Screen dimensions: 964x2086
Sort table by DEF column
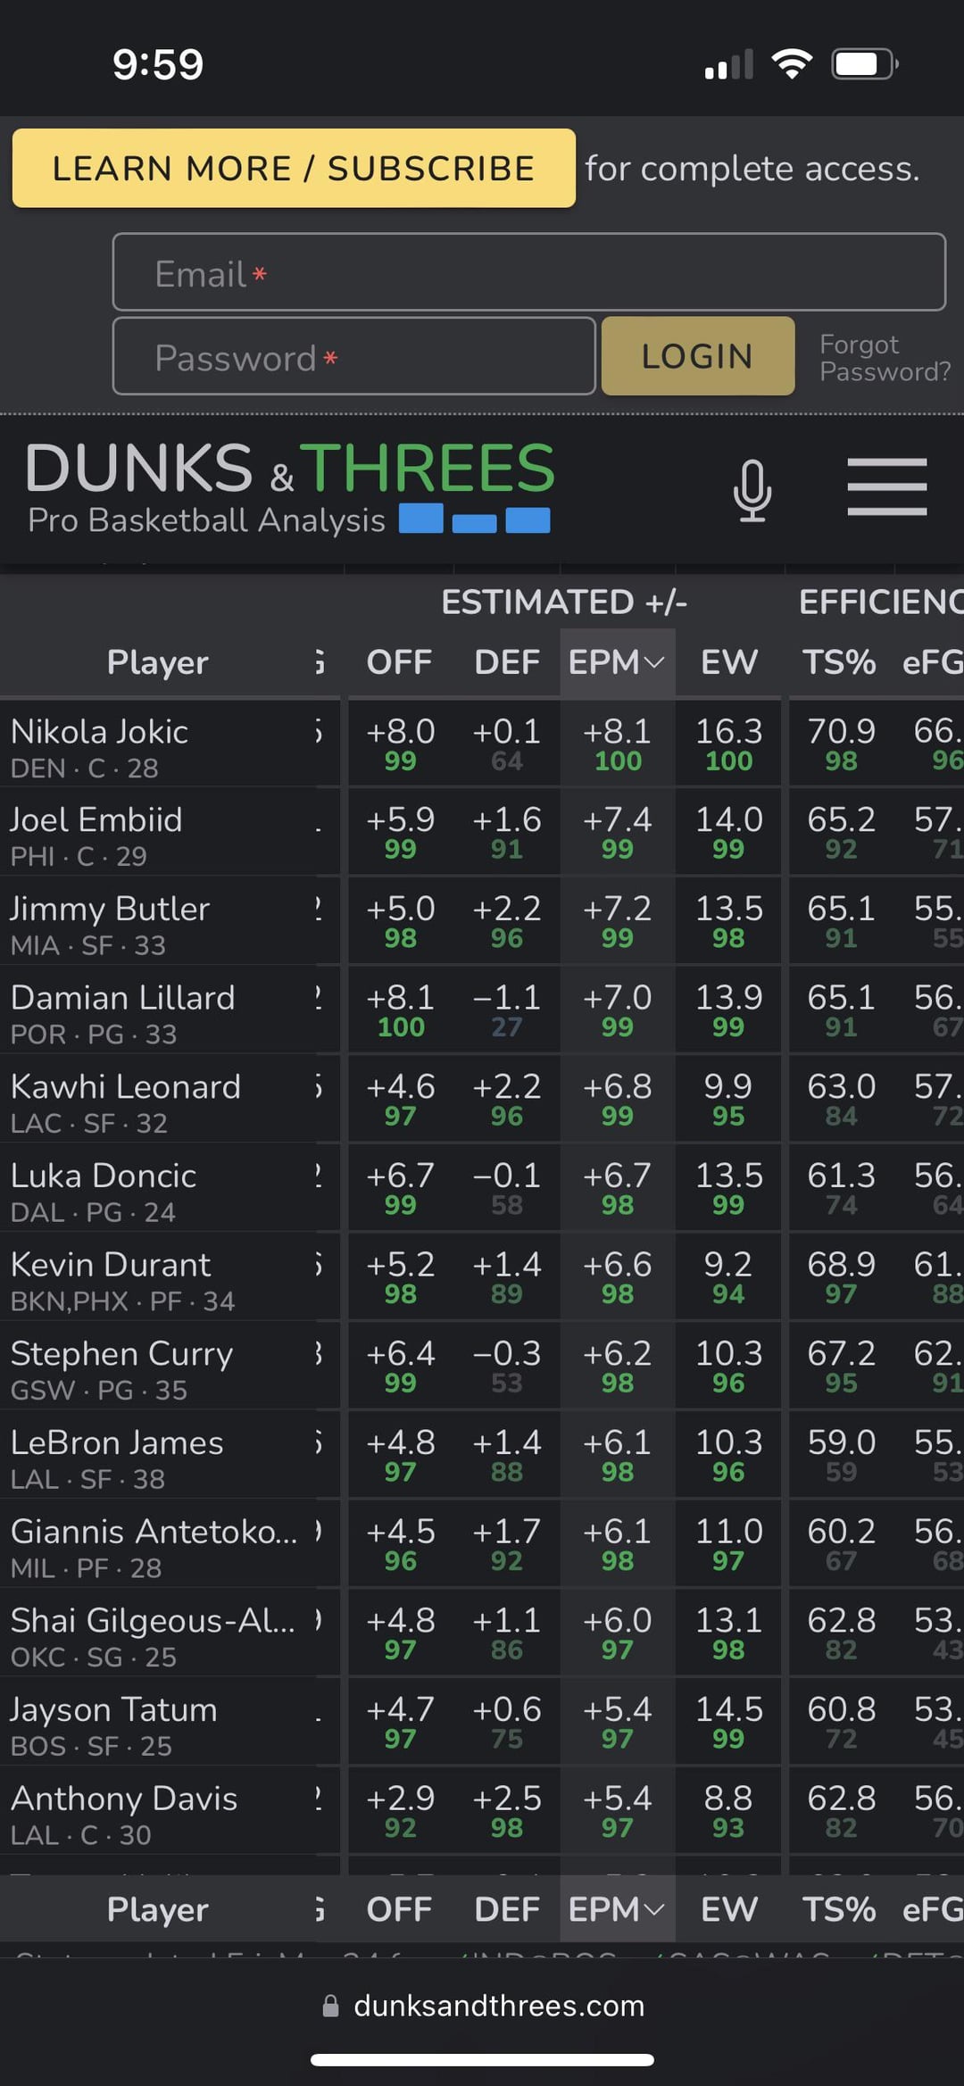pyautogui.click(x=507, y=662)
